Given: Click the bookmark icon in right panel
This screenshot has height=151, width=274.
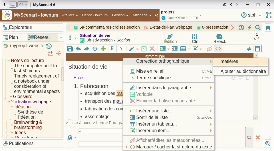Looking at the screenshot, I should point(268,28).
